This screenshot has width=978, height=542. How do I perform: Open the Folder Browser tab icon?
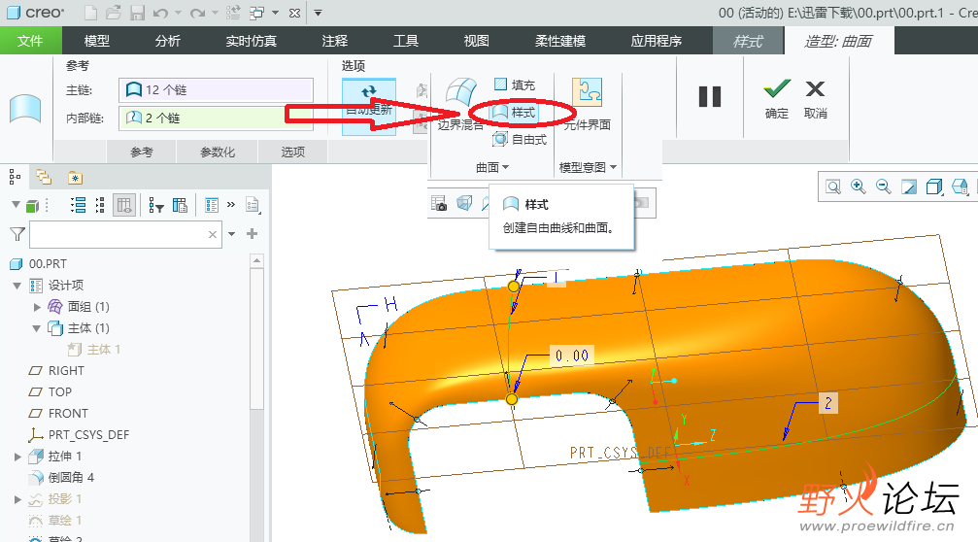click(44, 178)
